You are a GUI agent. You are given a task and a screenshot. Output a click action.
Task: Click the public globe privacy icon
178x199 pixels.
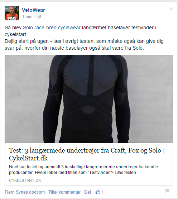click(39, 17)
